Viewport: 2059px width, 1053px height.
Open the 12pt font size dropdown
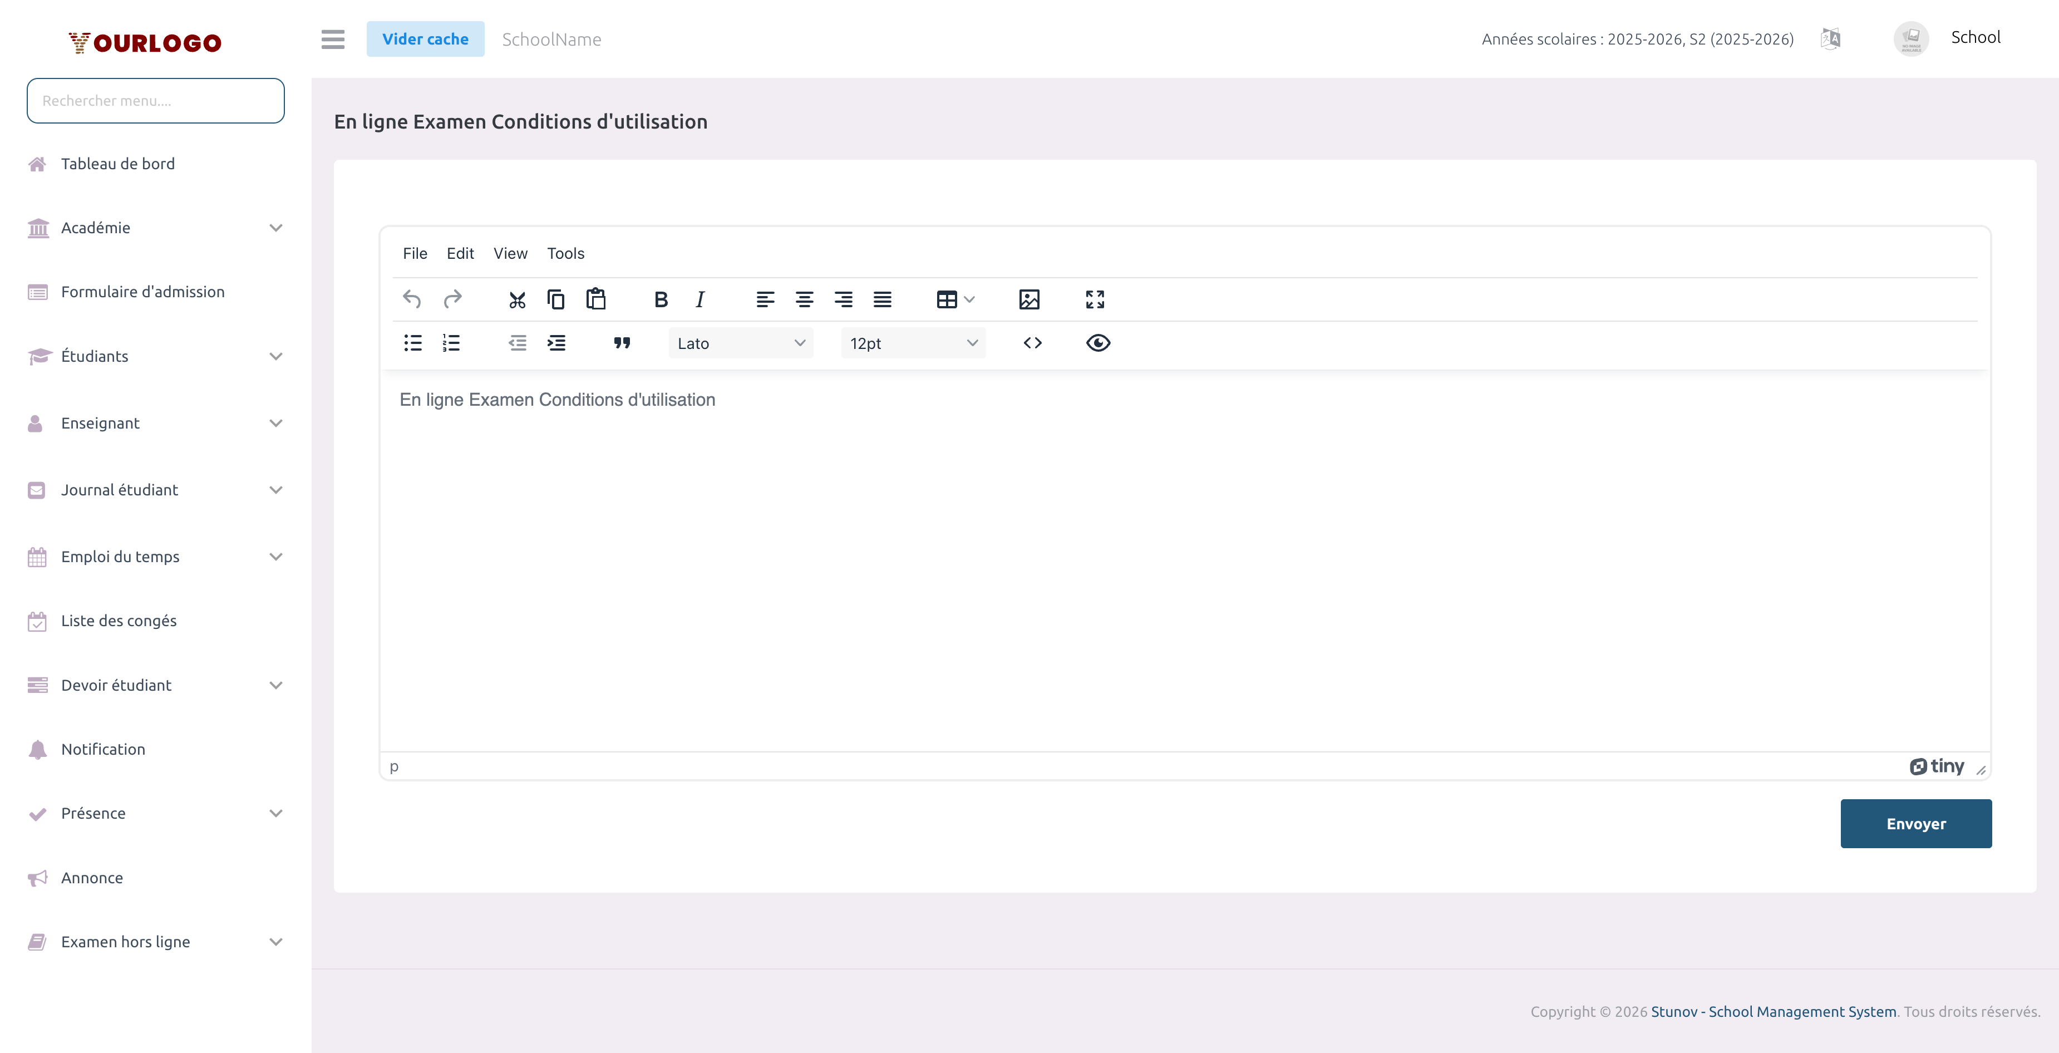pos(912,342)
